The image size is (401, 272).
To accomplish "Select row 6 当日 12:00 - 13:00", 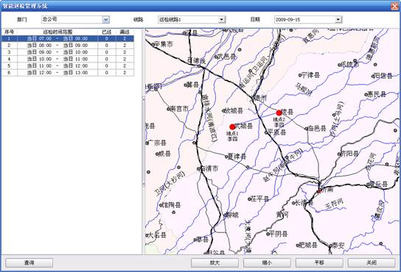I will point(68,73).
